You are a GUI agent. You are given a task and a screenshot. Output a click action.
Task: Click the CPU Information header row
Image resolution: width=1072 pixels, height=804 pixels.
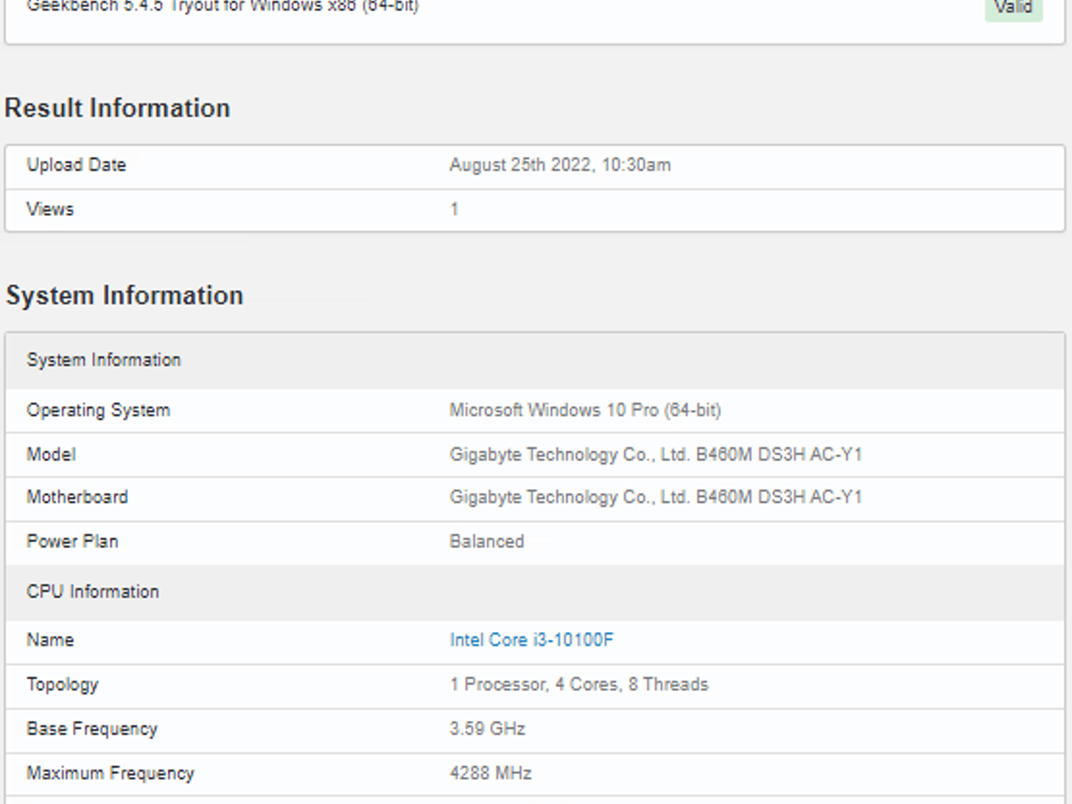[535, 592]
